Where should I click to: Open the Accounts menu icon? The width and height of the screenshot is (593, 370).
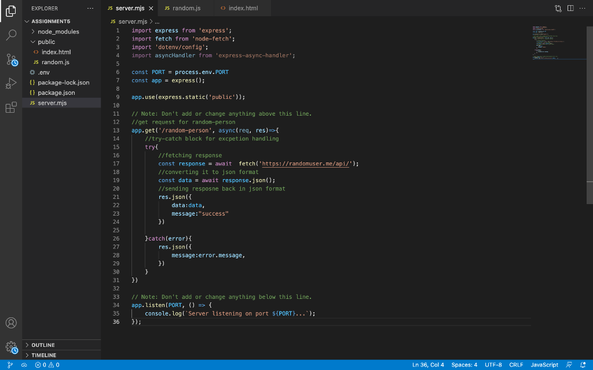point(11,323)
